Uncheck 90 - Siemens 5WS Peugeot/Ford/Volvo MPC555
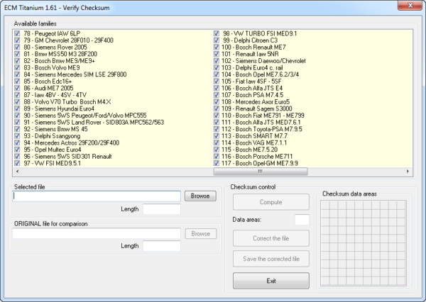 (17, 116)
